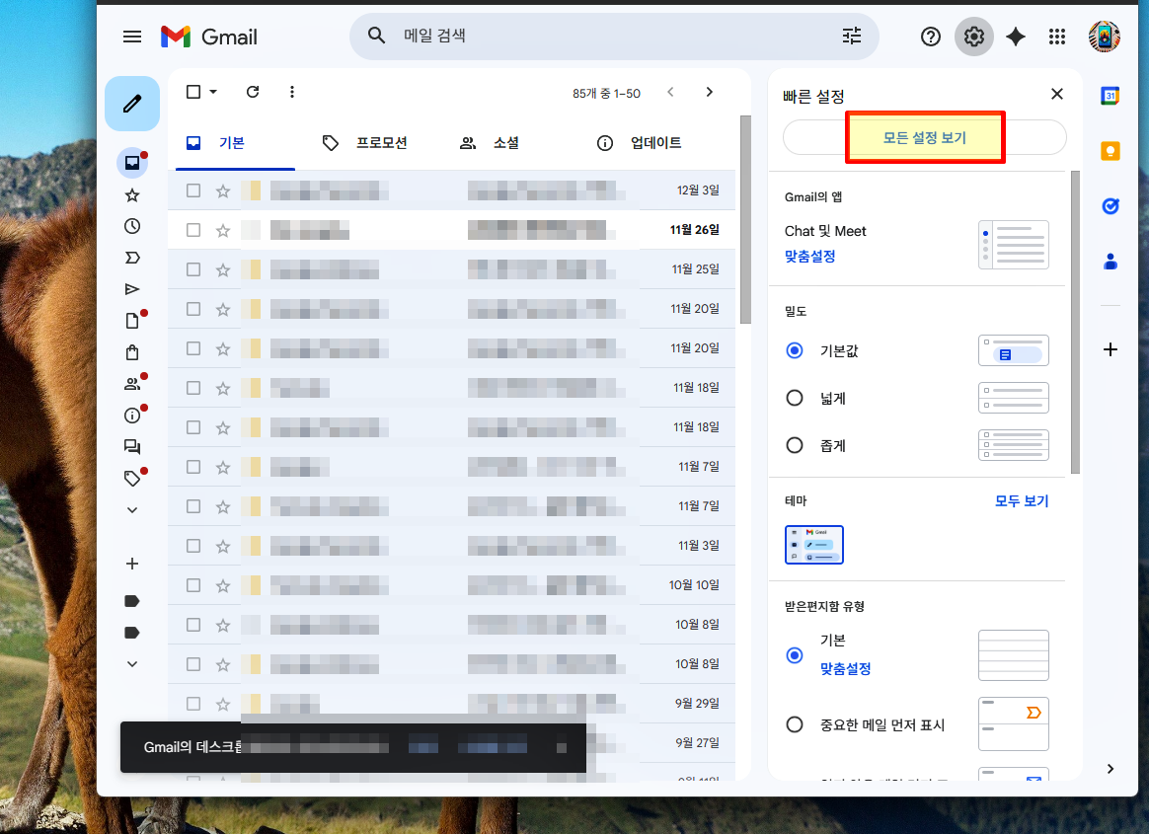Open Purchases shopping bag icon
Viewport: 1149px width, 834px height.
pyautogui.click(x=132, y=352)
